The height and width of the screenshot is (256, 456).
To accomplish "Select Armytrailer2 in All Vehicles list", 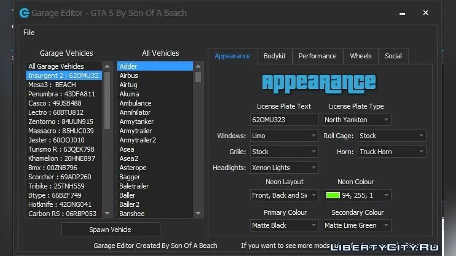I will click(x=155, y=140).
